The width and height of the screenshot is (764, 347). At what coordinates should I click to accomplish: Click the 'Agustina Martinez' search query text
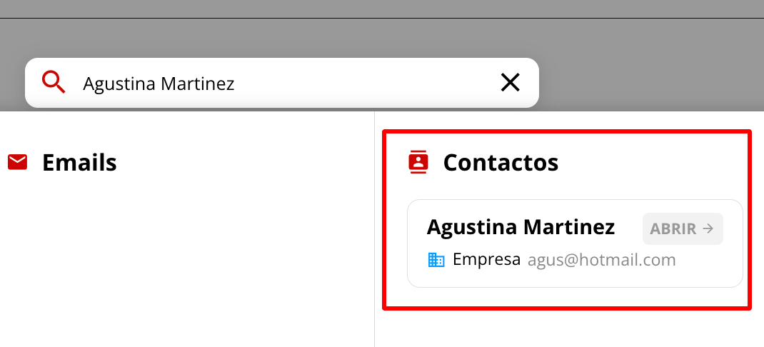159,84
